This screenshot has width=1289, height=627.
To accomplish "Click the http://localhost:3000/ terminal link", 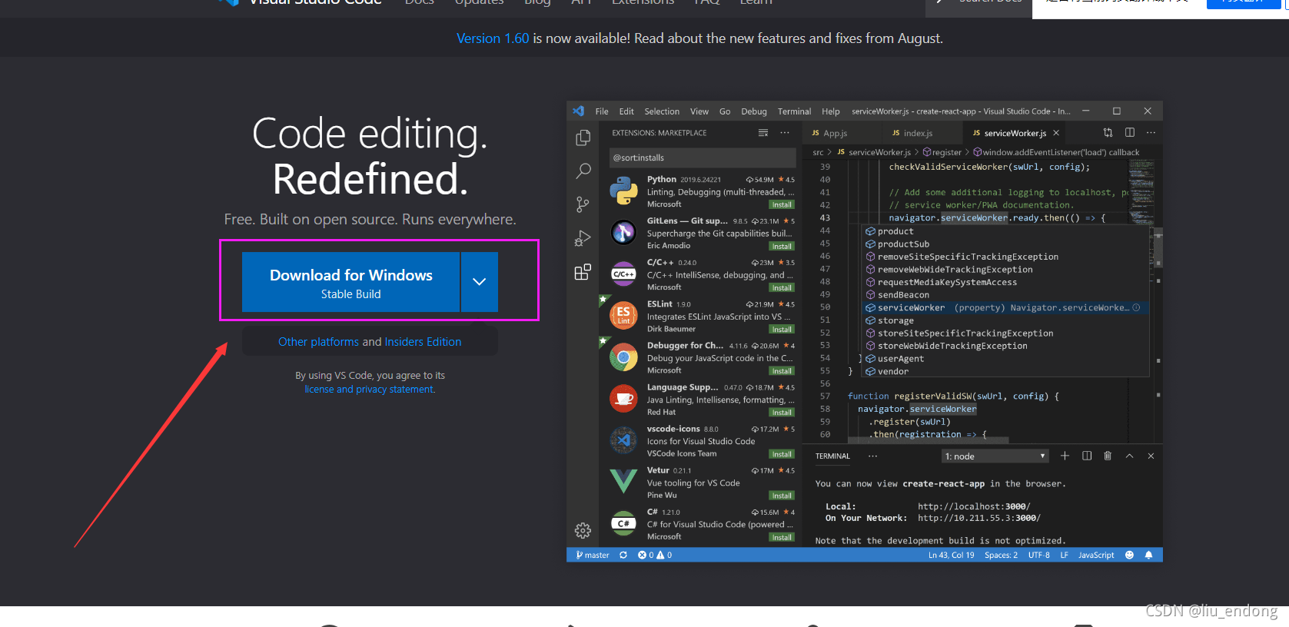I will pyautogui.click(x=974, y=506).
